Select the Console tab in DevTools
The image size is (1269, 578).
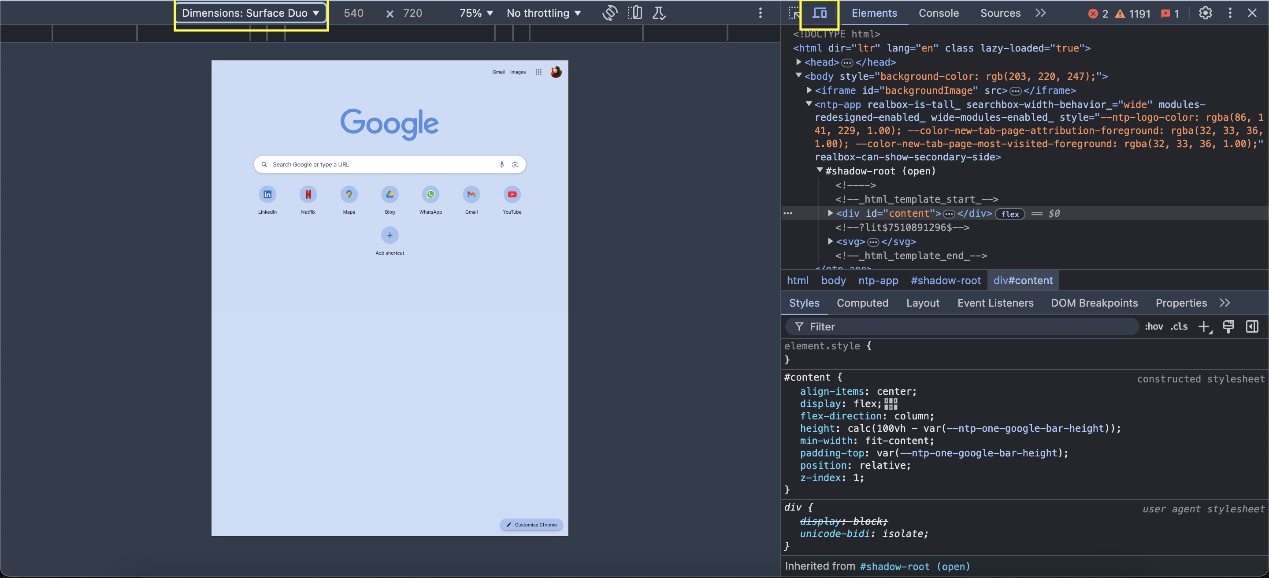click(x=938, y=13)
